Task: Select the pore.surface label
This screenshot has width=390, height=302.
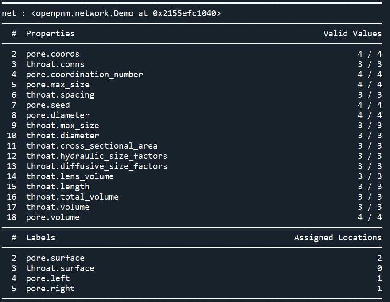Action: coord(55,258)
